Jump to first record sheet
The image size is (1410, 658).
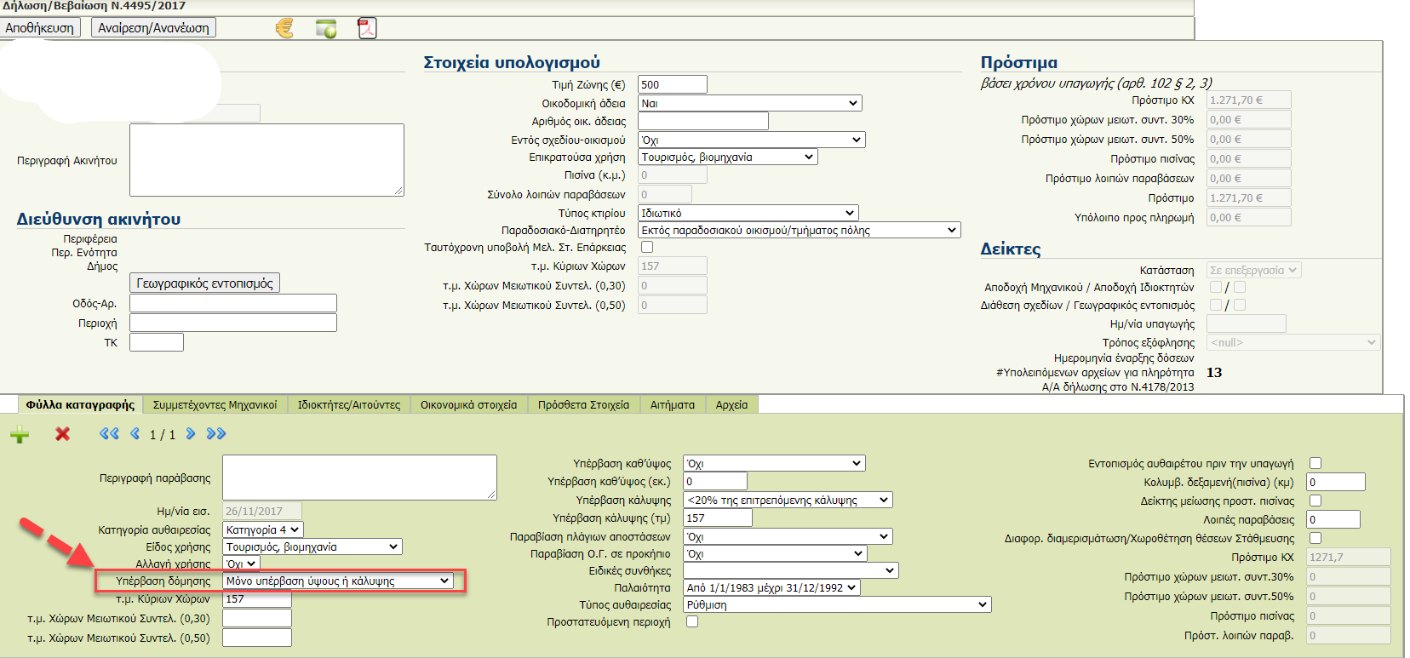coord(109,434)
